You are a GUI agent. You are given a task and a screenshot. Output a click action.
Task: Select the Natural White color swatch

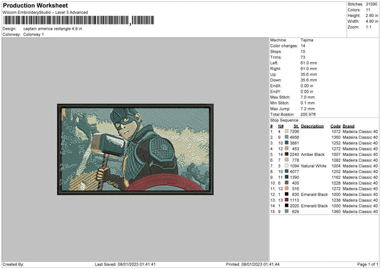coord(286,166)
